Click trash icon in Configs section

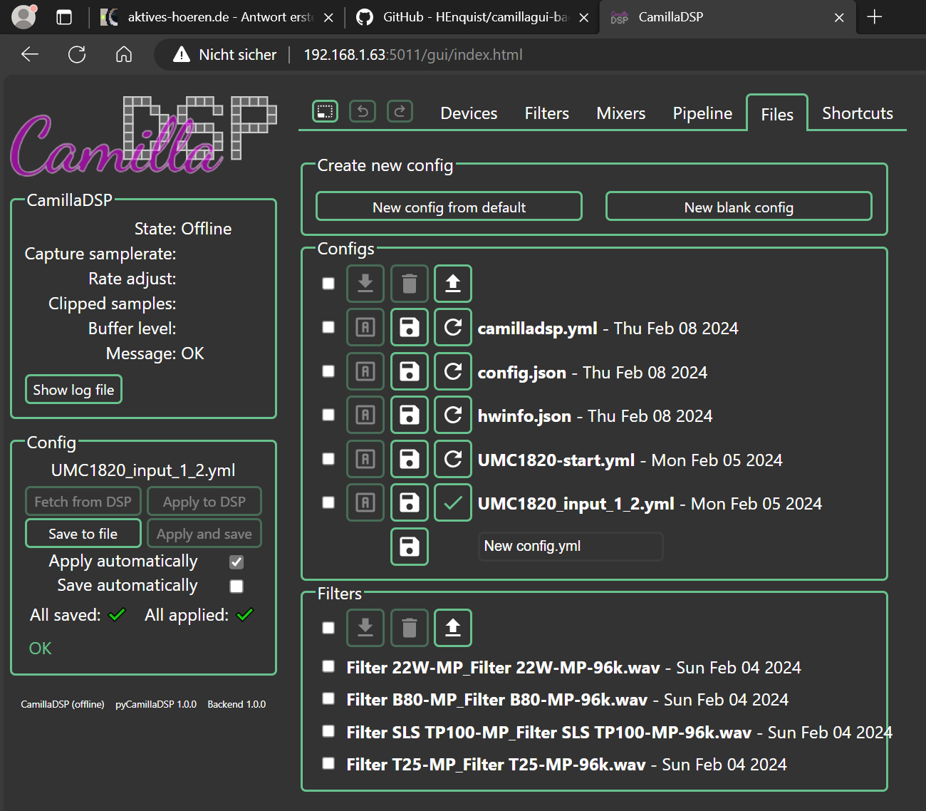410,284
